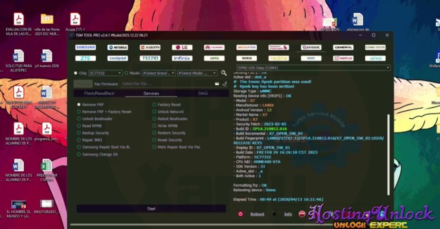The height and width of the screenshot is (229, 440).
Task: Open the jcf nuevos 2026 Word file
Action: [47, 59]
